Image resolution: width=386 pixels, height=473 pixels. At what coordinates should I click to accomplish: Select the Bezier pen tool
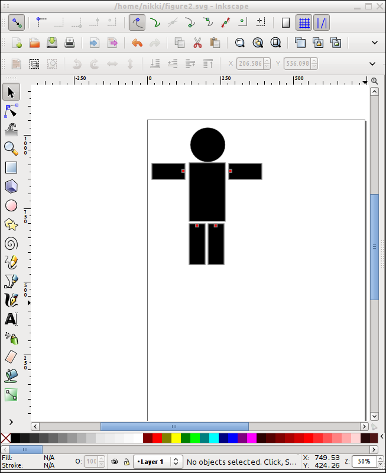click(11, 281)
